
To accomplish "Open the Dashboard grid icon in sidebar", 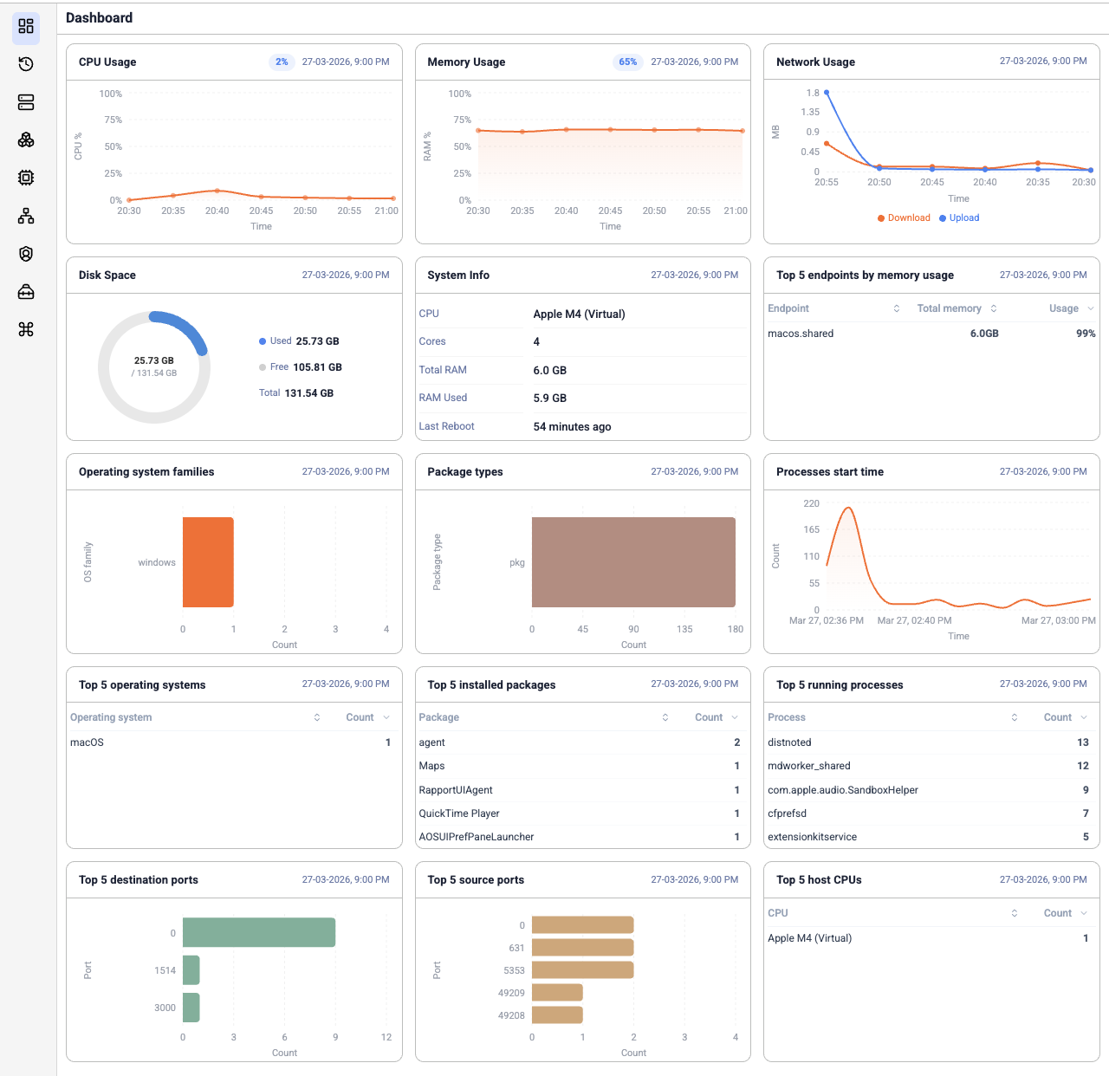I will pyautogui.click(x=26, y=28).
